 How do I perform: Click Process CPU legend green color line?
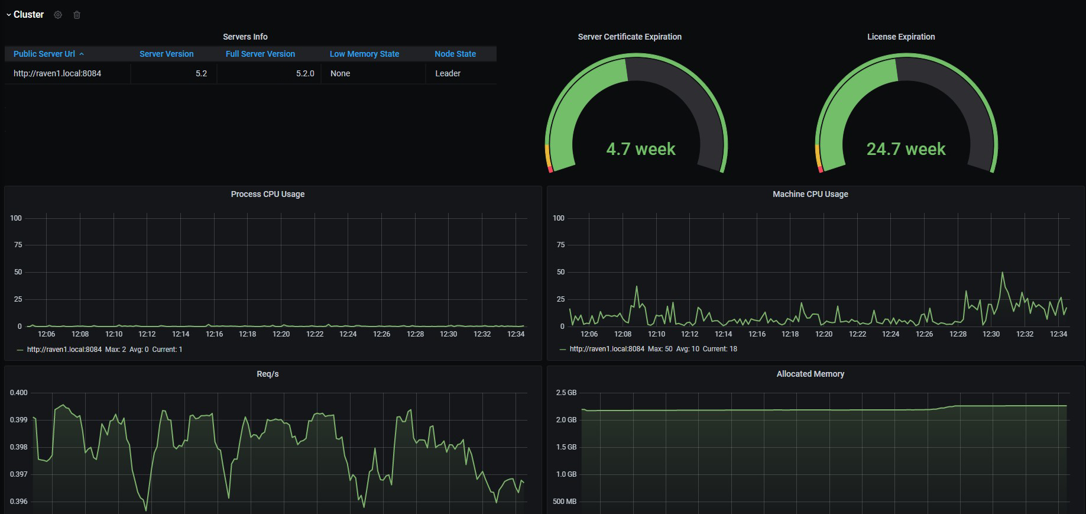pyautogui.click(x=20, y=350)
